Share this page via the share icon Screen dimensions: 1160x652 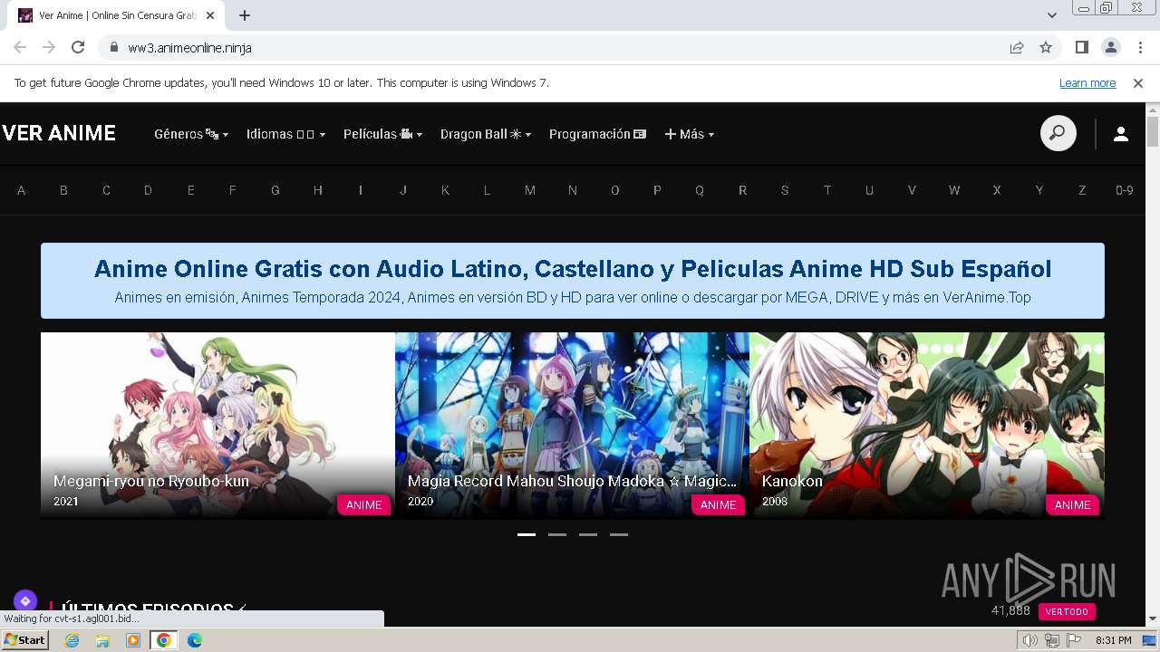coord(1017,47)
